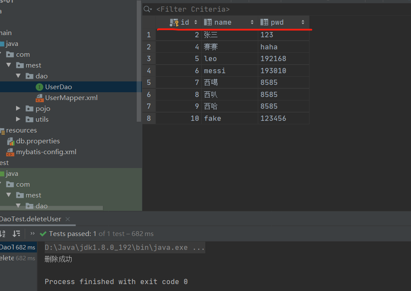Sort by the name column arrows
This screenshot has width=411, height=291.
click(x=252, y=22)
